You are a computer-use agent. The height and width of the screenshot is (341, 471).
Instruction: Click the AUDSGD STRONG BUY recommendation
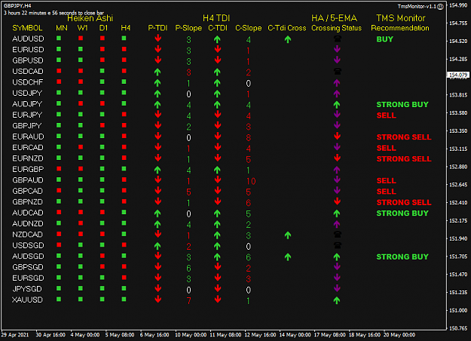point(402,257)
